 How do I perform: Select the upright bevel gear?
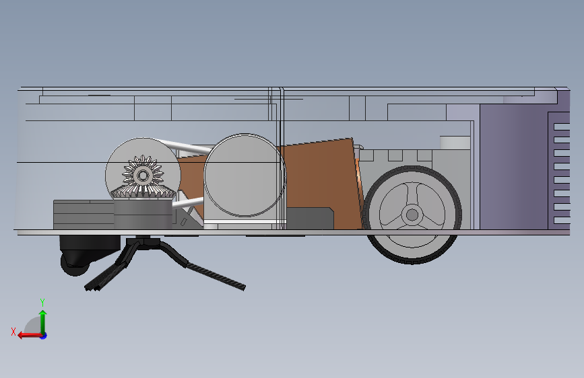click(143, 176)
